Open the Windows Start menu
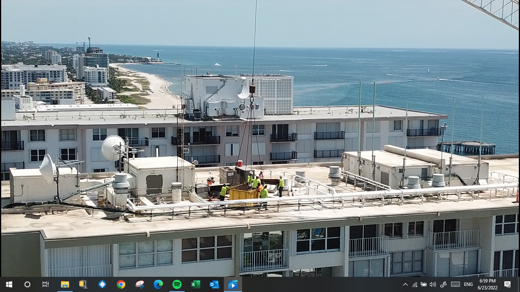The width and height of the screenshot is (520, 292). 9,284
